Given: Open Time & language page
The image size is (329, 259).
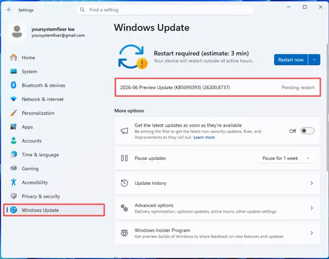Looking at the screenshot, I should pyautogui.click(x=54, y=155).
